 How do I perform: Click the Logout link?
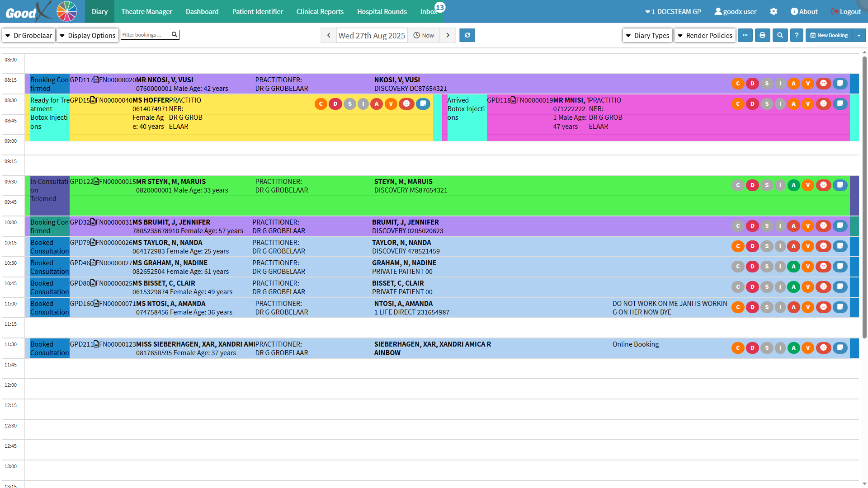[x=846, y=12]
